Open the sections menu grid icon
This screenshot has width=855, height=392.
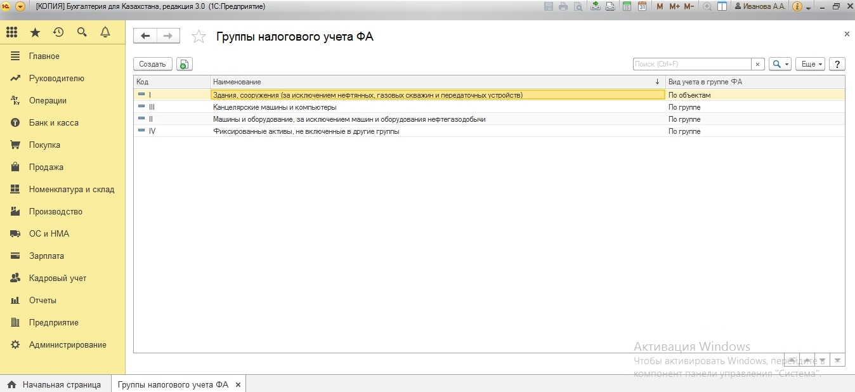(11, 32)
